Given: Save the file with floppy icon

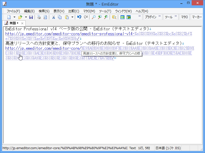Looking at the screenshot, I should (x=31, y=17).
